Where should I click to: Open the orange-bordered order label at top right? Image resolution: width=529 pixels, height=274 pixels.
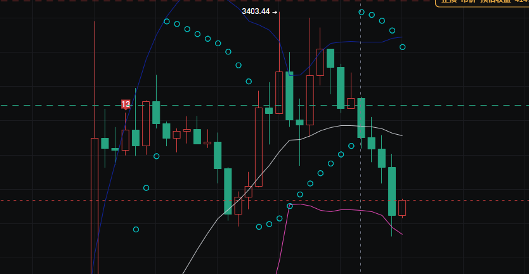click(482, 3)
